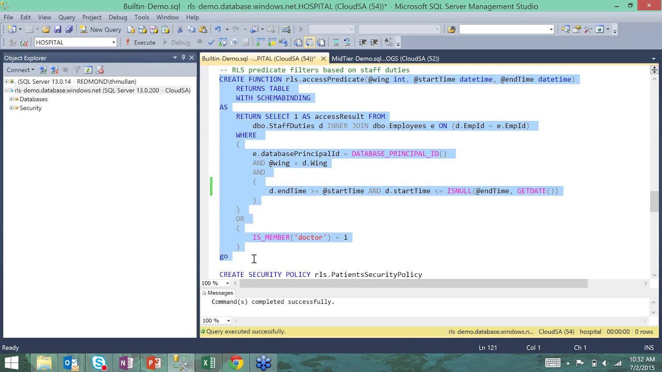The image size is (662, 372).
Task: Click the DATABASE_PRINCIPAL_ID() text in code
Action: pyautogui.click(x=399, y=154)
